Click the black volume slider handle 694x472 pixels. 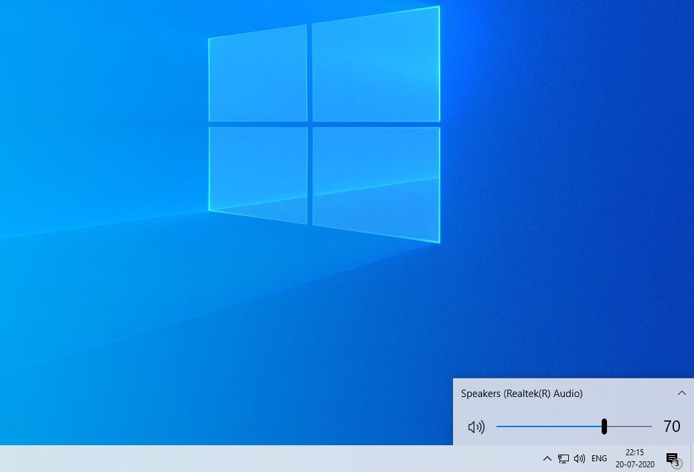(604, 426)
